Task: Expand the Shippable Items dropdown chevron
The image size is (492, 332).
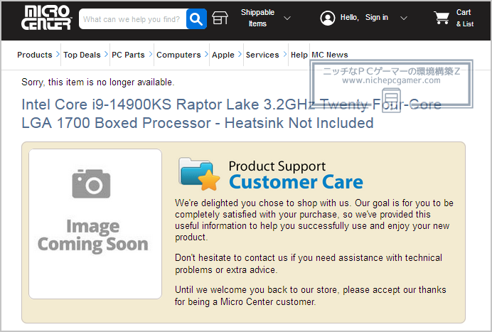Action: (287, 18)
